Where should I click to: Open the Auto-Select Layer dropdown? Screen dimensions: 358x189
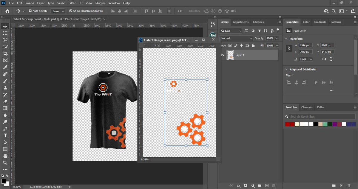tap(58, 11)
